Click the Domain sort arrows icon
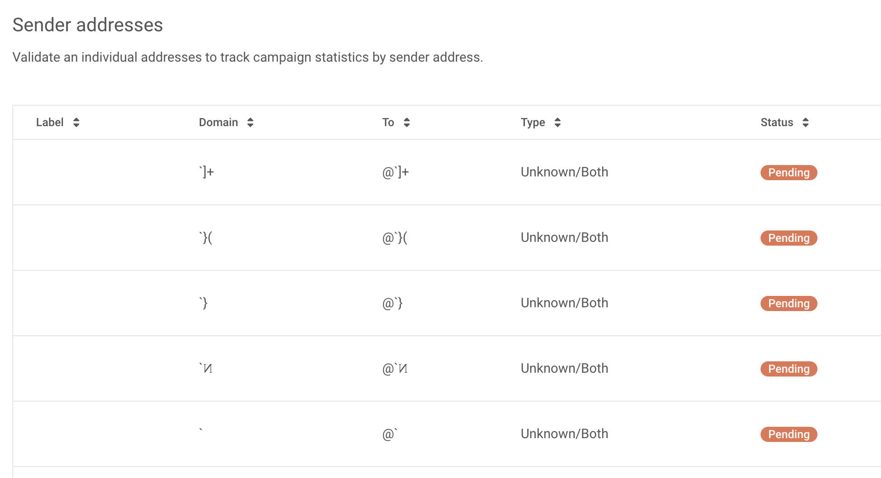This screenshot has width=881, height=478. coord(250,122)
